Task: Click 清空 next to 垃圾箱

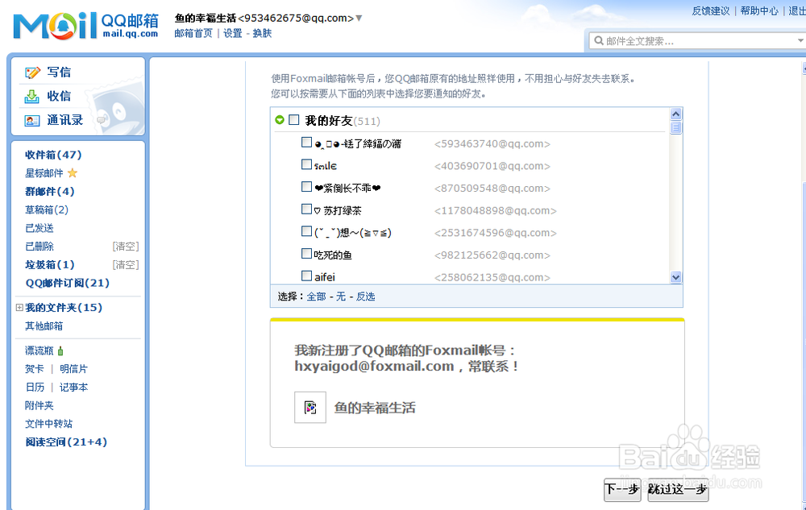Action: click(x=126, y=264)
